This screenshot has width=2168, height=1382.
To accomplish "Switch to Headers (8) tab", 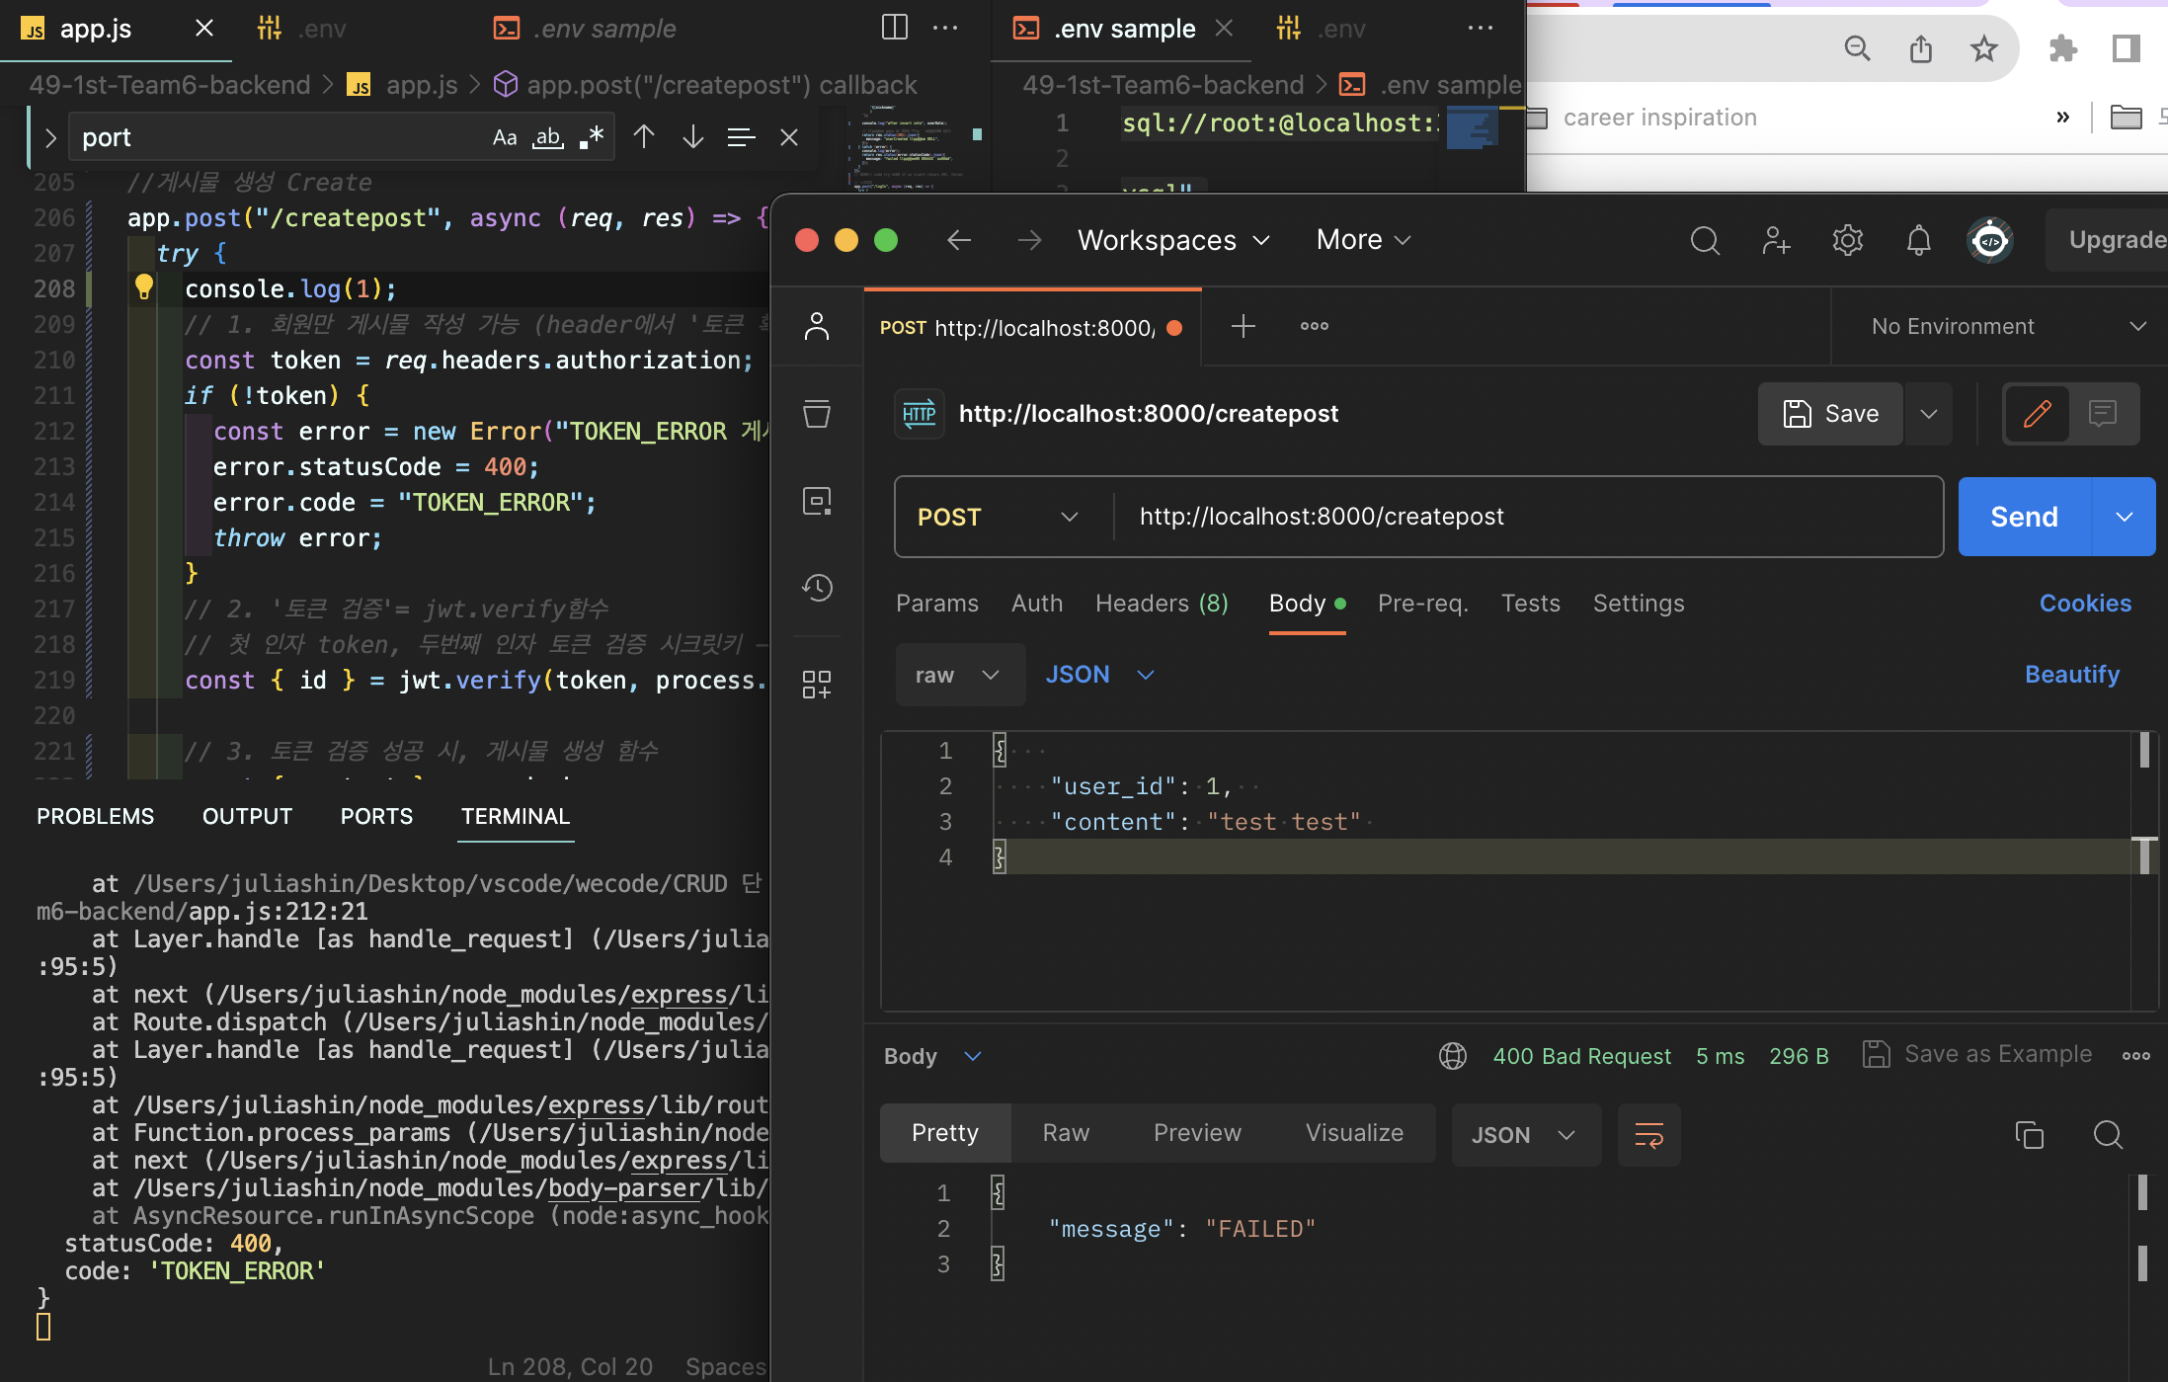I will pyautogui.click(x=1162, y=604).
